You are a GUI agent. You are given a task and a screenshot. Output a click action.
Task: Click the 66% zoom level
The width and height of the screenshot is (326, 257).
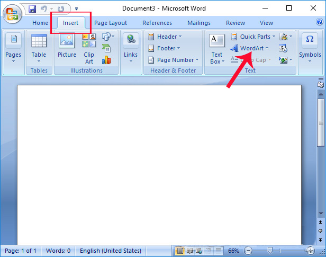pyautogui.click(x=233, y=251)
